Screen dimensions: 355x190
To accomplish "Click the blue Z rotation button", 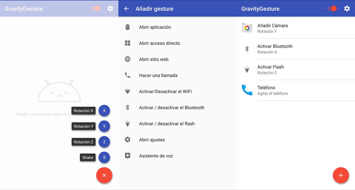I will [x=104, y=142].
